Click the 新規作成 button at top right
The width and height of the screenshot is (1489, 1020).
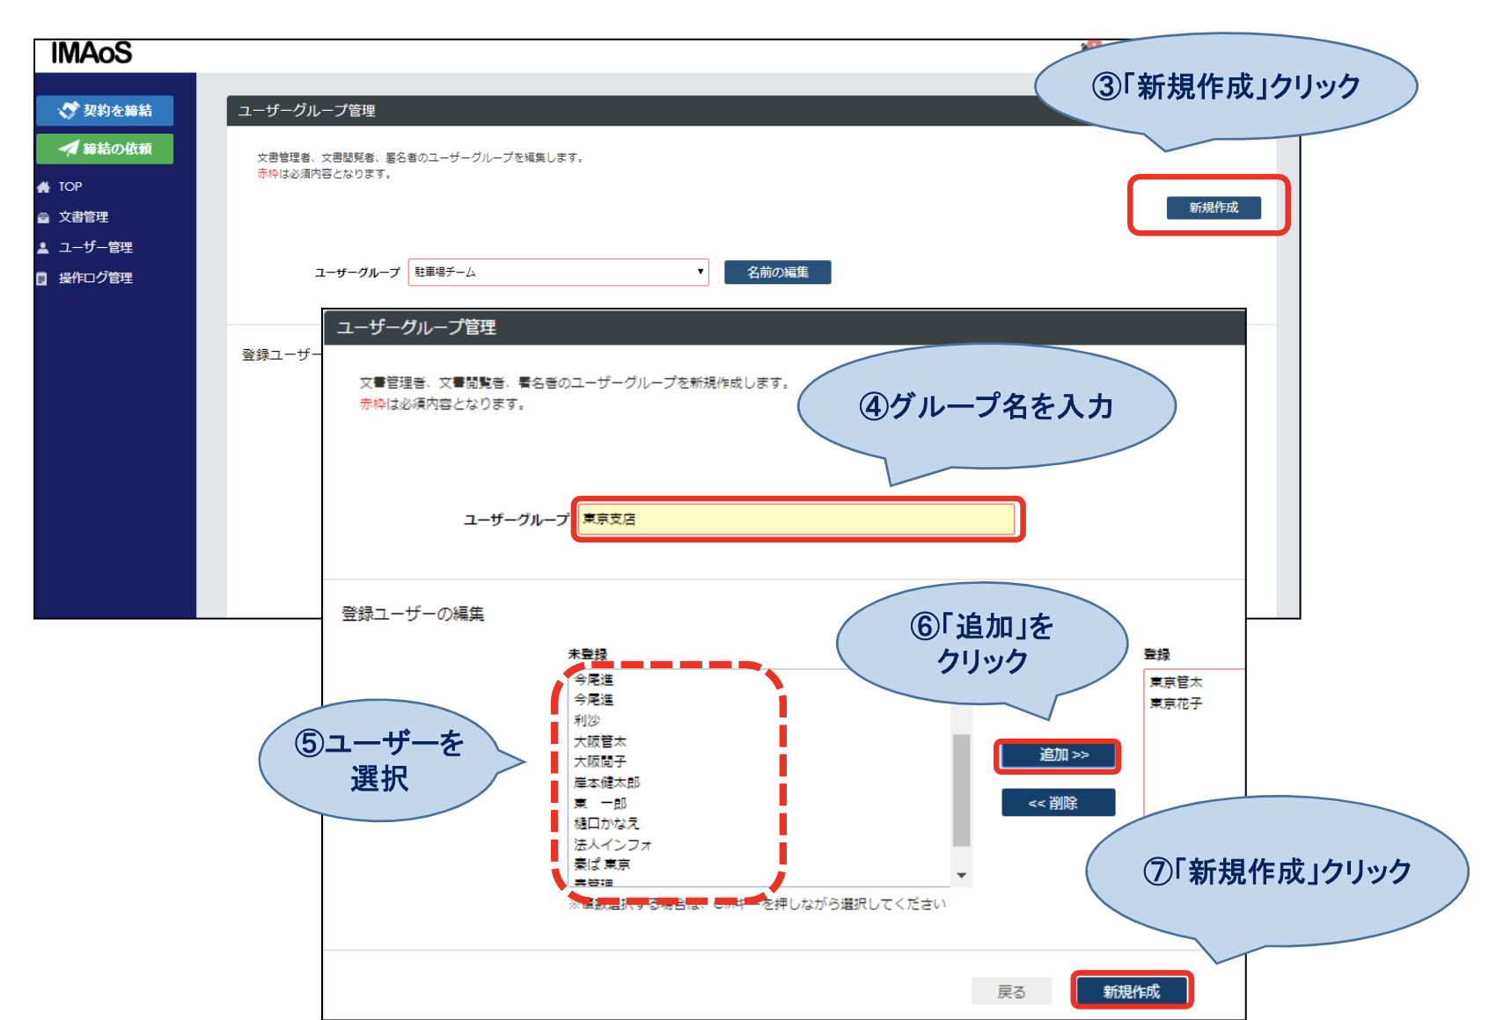(x=1213, y=208)
